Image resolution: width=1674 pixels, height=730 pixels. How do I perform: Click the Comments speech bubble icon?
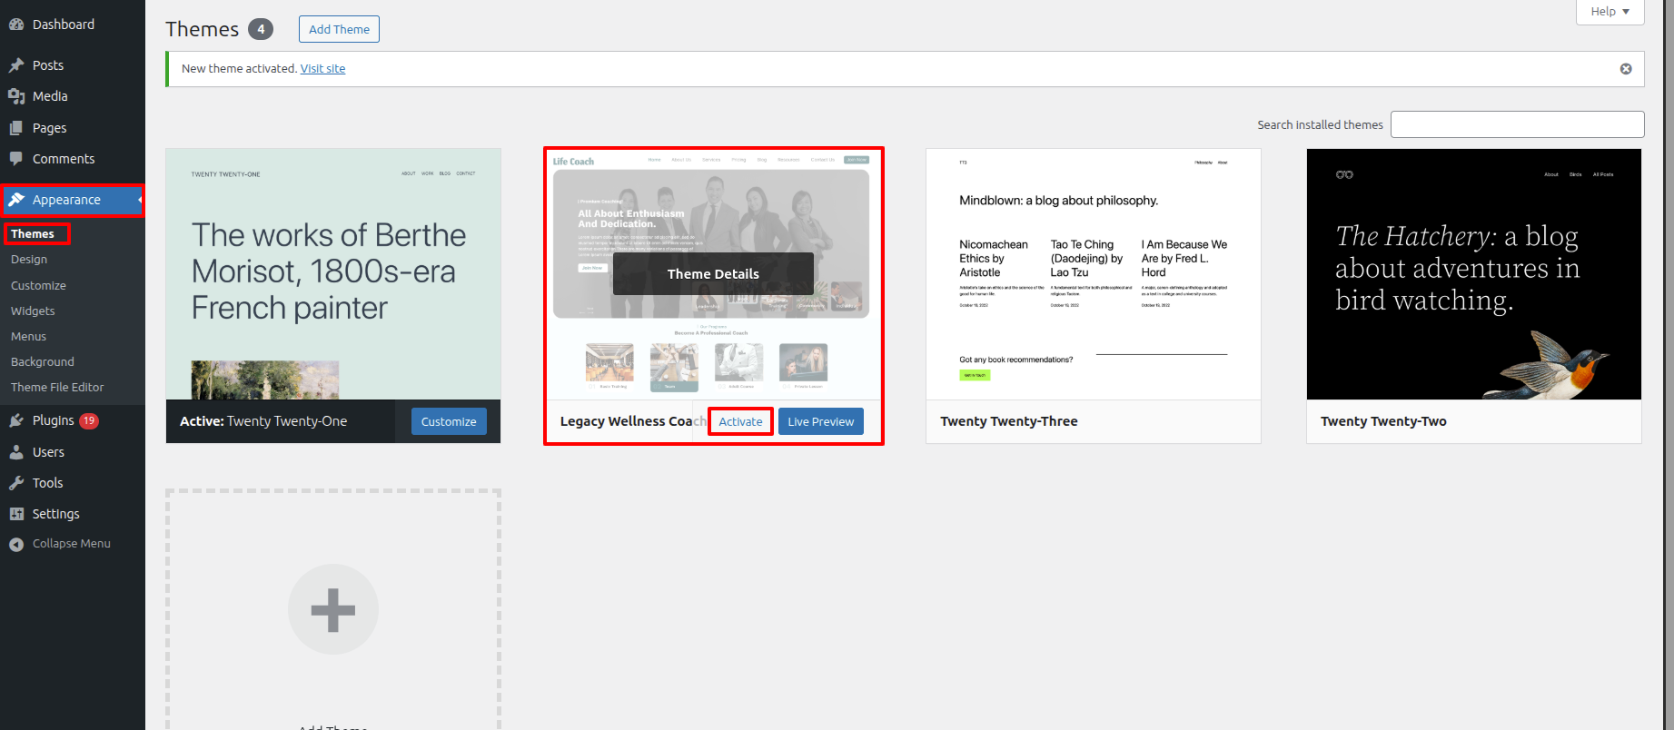[16, 159]
